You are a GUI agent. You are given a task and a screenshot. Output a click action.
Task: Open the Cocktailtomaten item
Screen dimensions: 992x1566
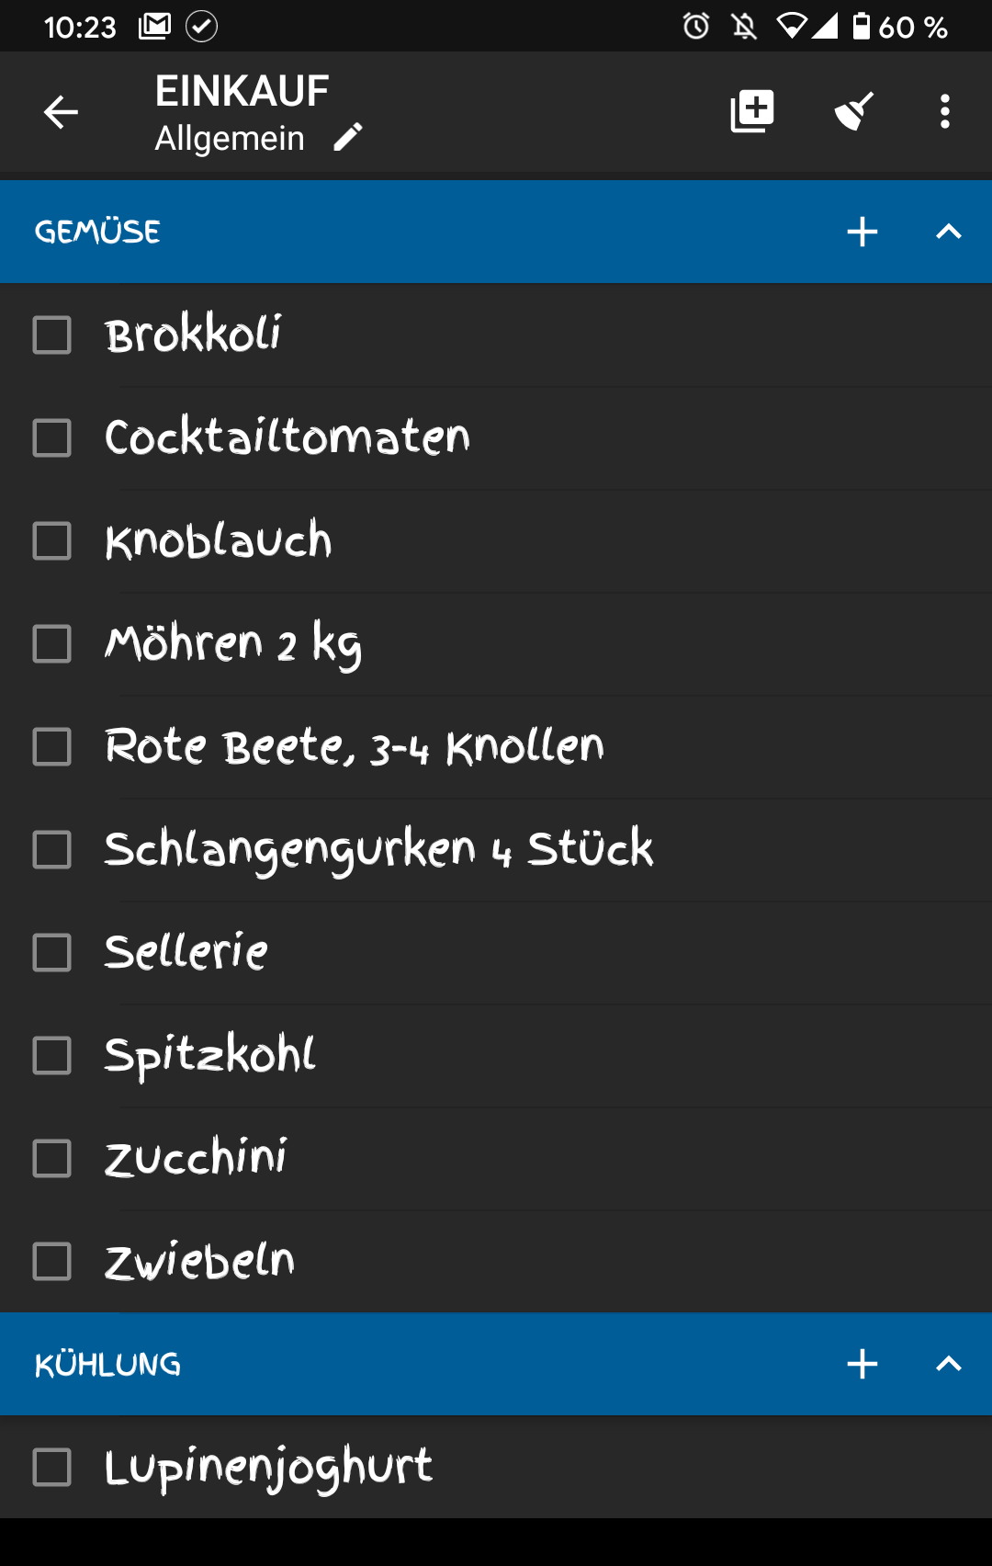(287, 437)
